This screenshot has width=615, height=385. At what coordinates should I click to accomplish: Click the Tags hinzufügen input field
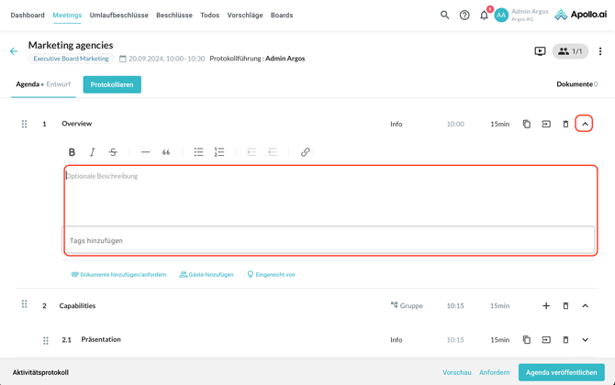329,241
